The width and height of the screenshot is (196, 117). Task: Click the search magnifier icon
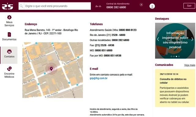tap(21, 6)
